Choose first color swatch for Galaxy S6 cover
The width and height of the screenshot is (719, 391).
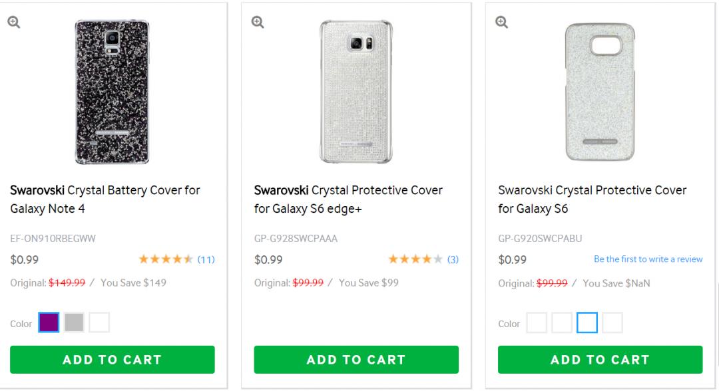[537, 323]
